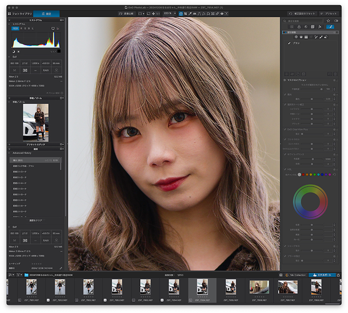Click the blue Export button

point(322,275)
